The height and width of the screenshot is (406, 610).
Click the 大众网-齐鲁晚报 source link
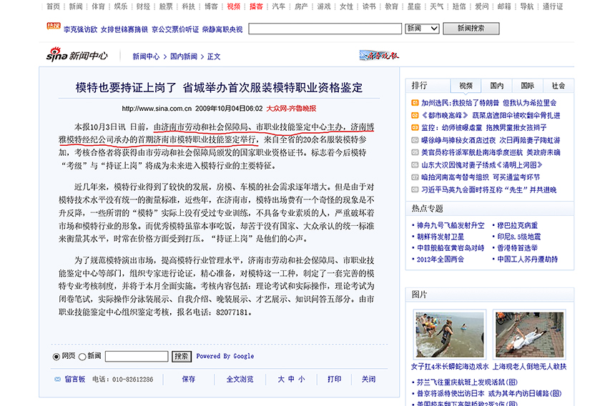(291, 109)
